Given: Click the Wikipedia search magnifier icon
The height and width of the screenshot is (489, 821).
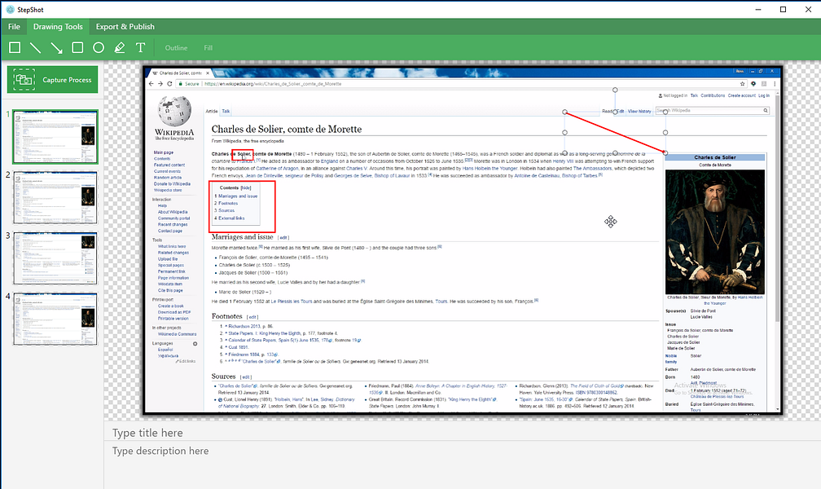Looking at the screenshot, I should click(x=766, y=111).
